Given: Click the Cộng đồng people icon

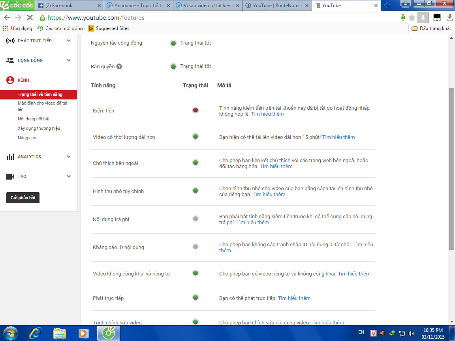Looking at the screenshot, I should [x=10, y=60].
